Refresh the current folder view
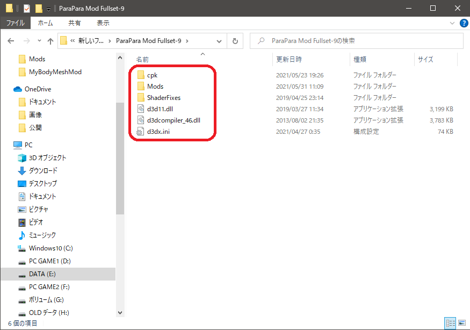The image size is (470, 330). (235, 41)
